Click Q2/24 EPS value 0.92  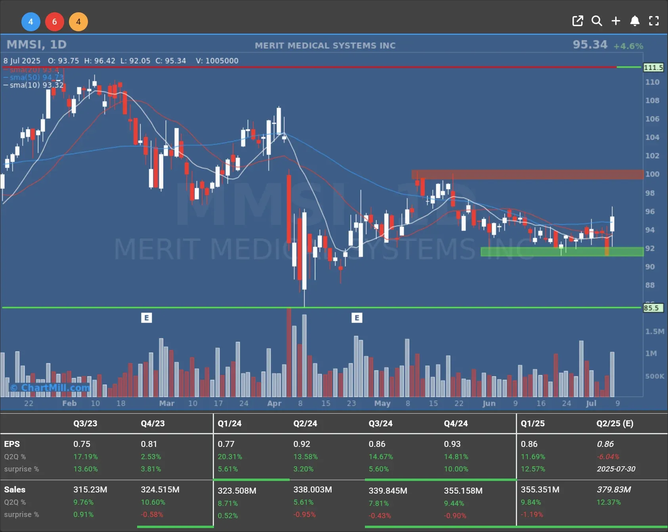coord(302,444)
